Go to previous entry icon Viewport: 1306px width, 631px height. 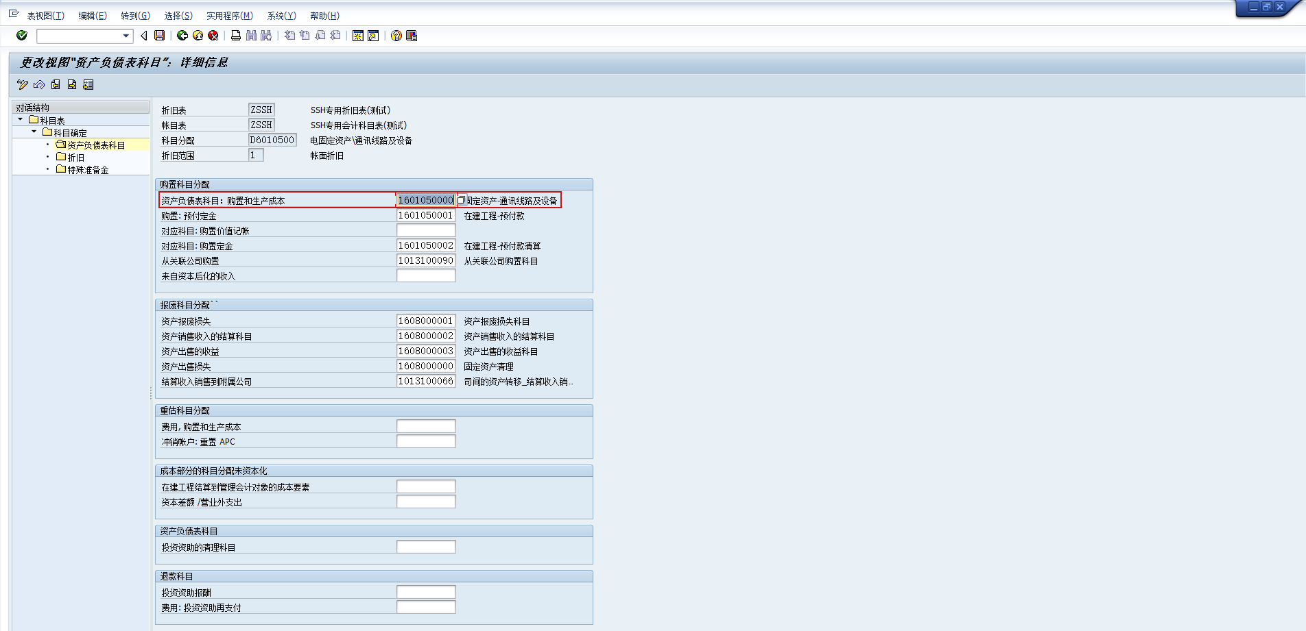pyautogui.click(x=56, y=84)
